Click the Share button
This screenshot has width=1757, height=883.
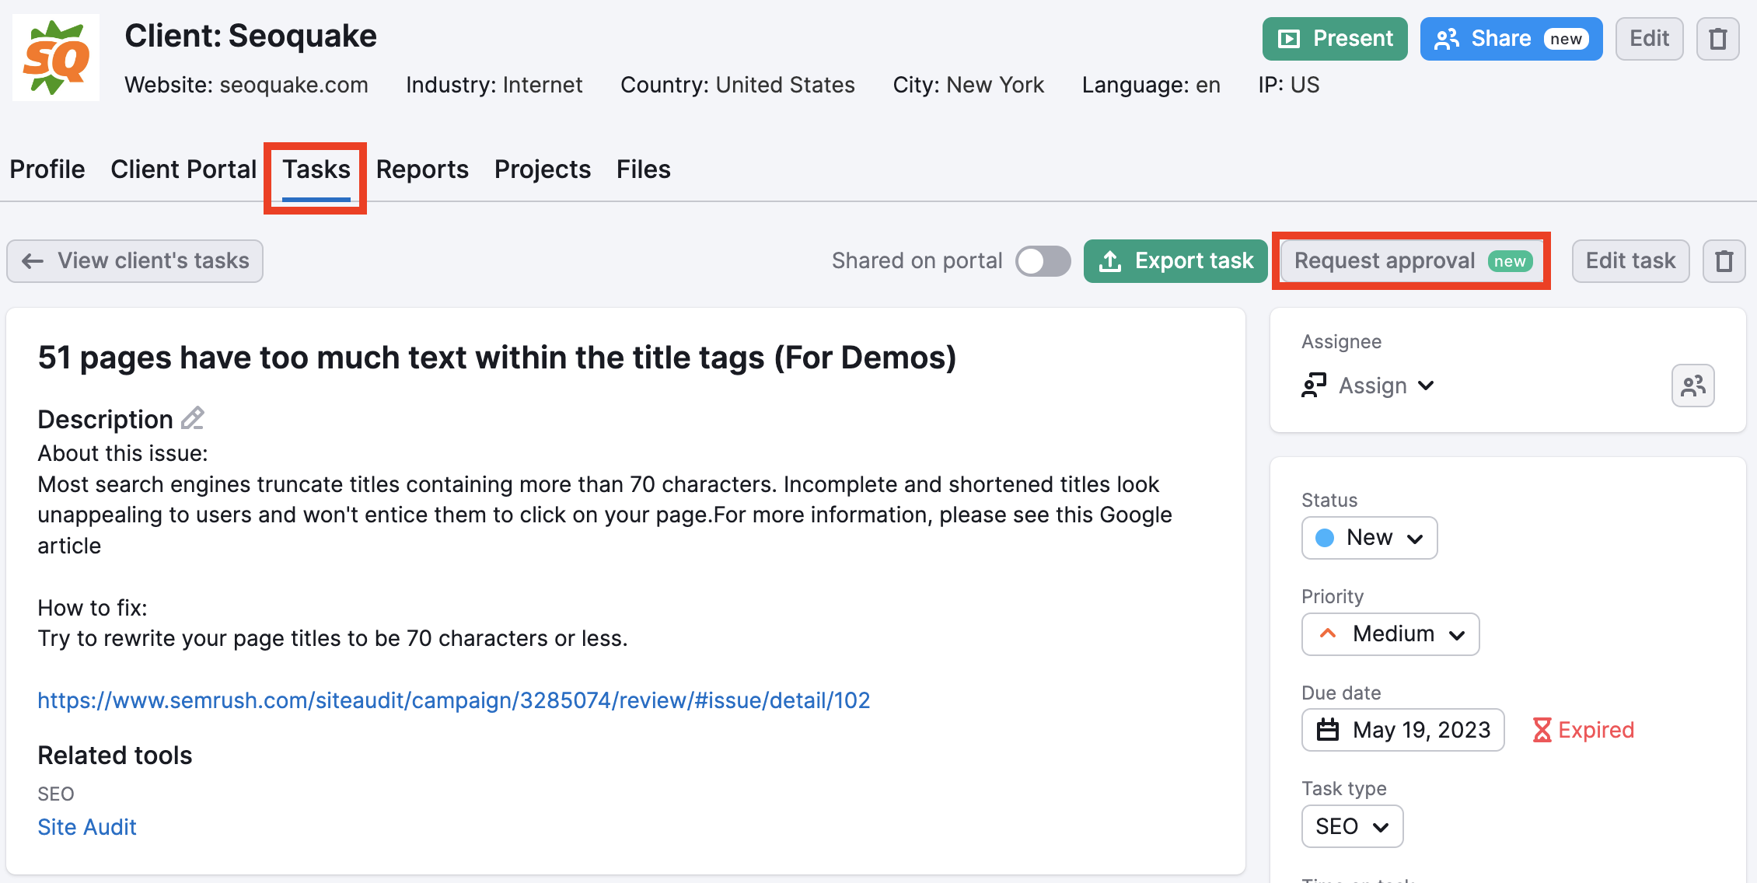pos(1511,39)
